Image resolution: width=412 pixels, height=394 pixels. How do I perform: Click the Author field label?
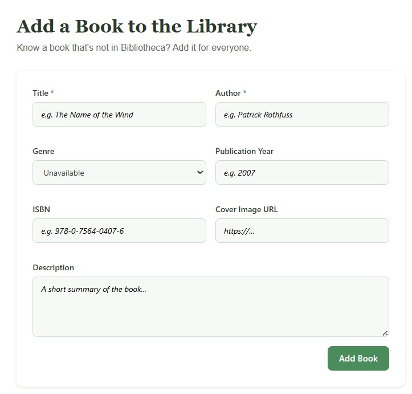tap(228, 93)
